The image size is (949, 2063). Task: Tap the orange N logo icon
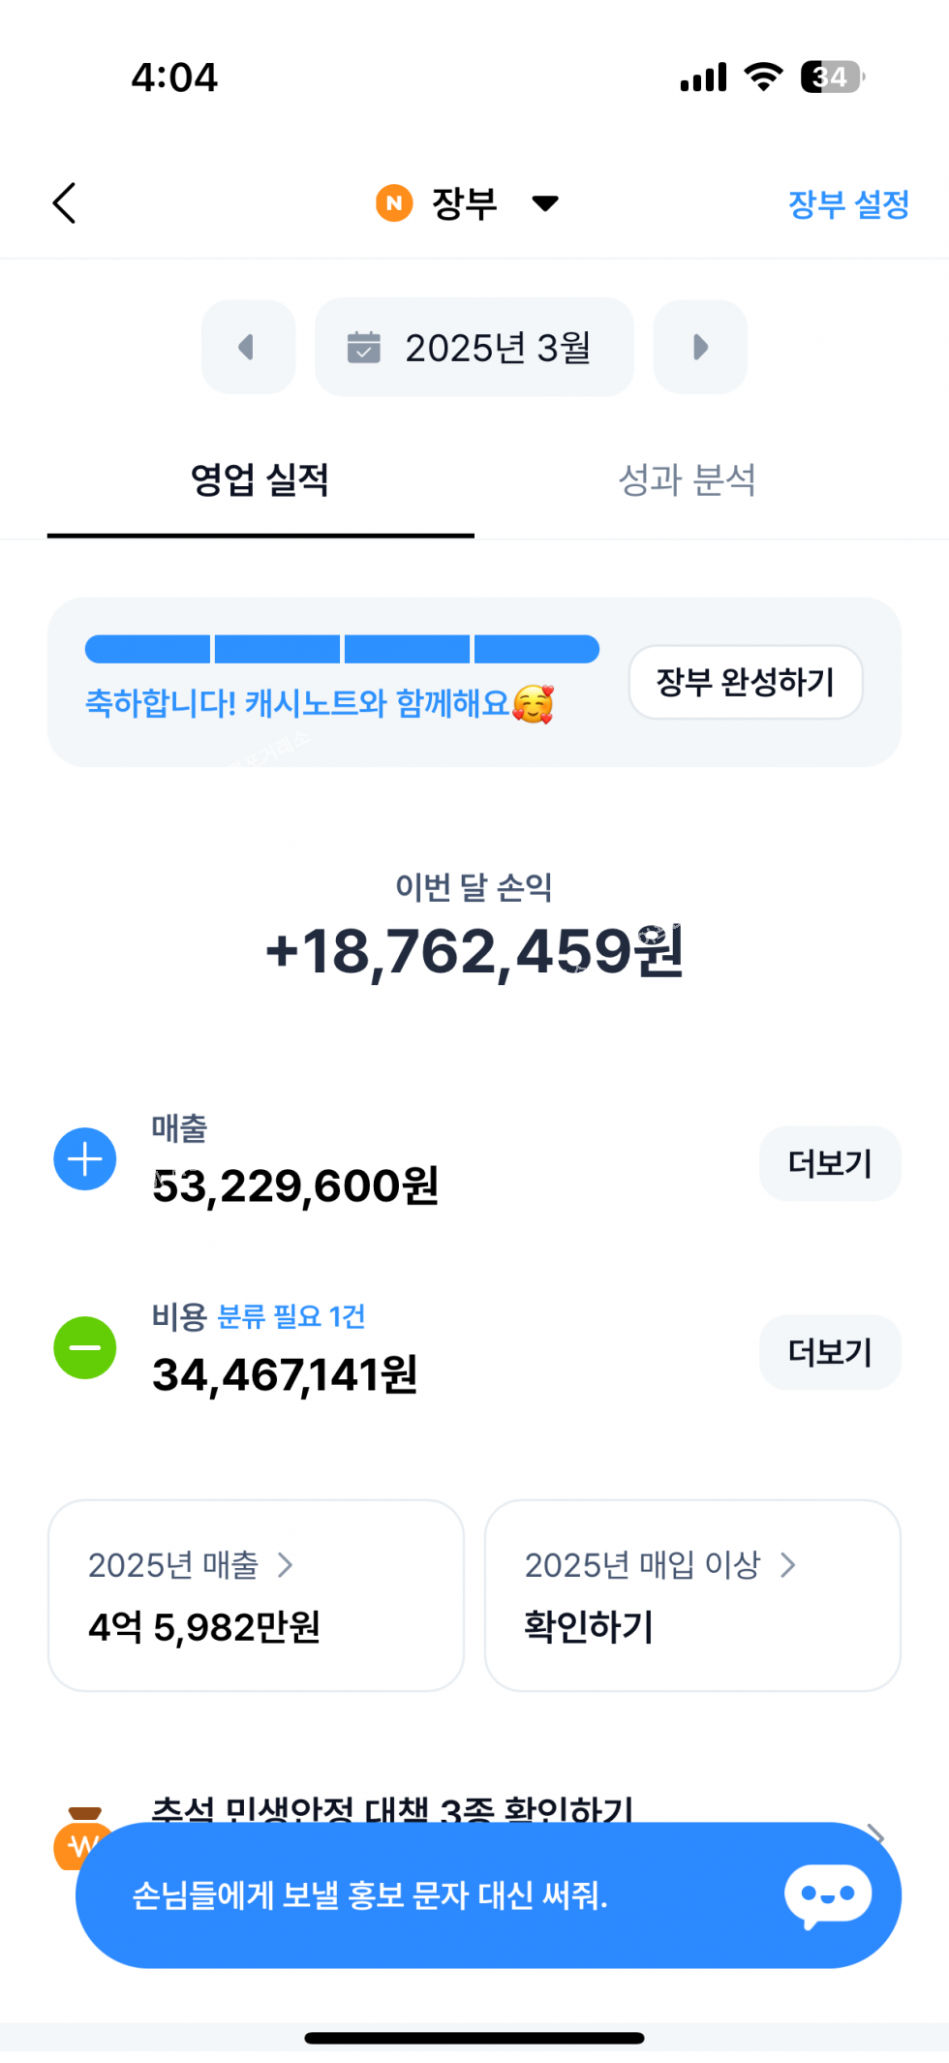pos(394,203)
